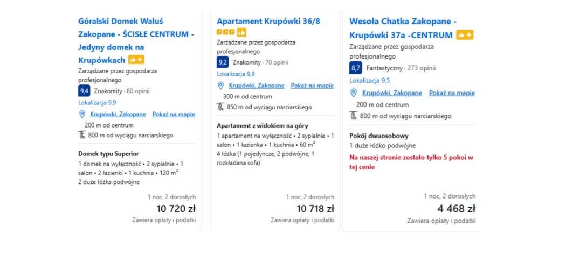Click the thumbs-up preferred badge on Wesoła Chatka Zakopane
566x255 pixels.
[x=465, y=35]
